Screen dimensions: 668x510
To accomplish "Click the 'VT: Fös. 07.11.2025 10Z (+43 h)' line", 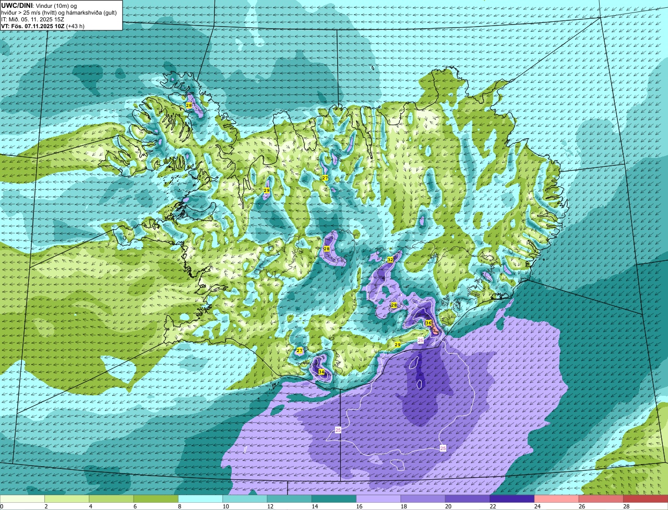I will click(x=43, y=26).
